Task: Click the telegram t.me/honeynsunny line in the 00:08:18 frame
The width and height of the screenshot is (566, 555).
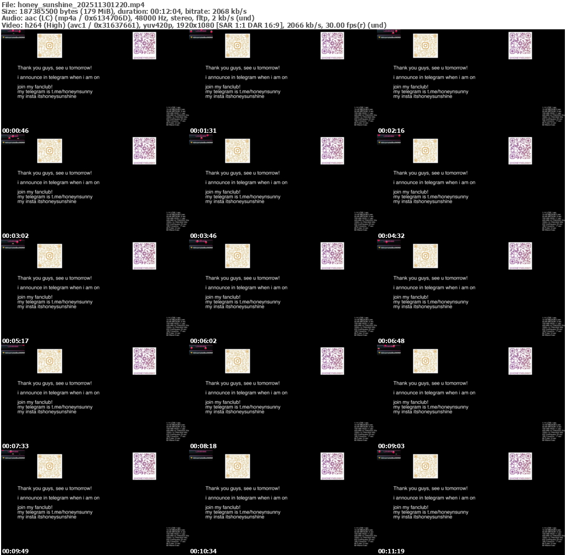Action: pyautogui.click(x=243, y=407)
